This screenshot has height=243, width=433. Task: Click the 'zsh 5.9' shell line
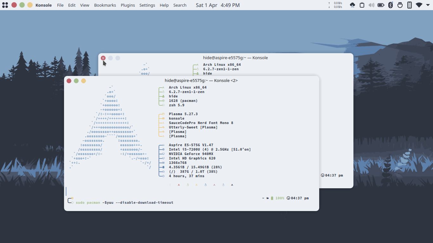pos(177,105)
